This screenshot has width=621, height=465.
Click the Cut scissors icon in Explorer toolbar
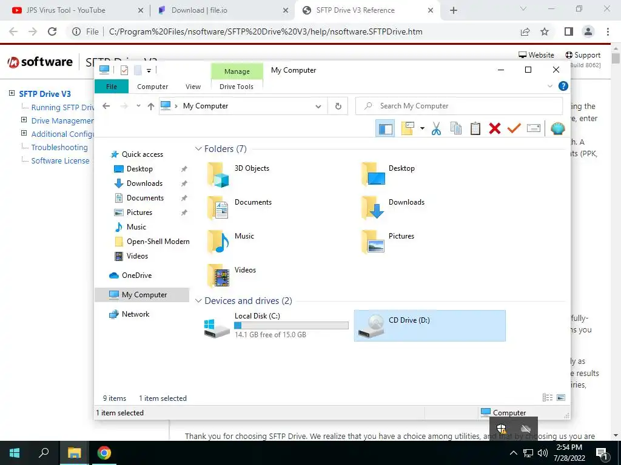click(436, 128)
